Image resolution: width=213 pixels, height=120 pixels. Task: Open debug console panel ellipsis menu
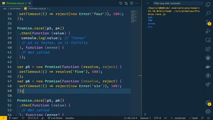(148, 3)
